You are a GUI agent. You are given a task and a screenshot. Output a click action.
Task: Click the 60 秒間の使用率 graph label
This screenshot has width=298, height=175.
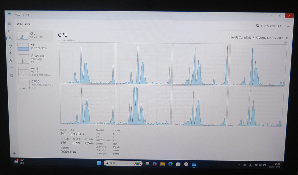(x=67, y=41)
